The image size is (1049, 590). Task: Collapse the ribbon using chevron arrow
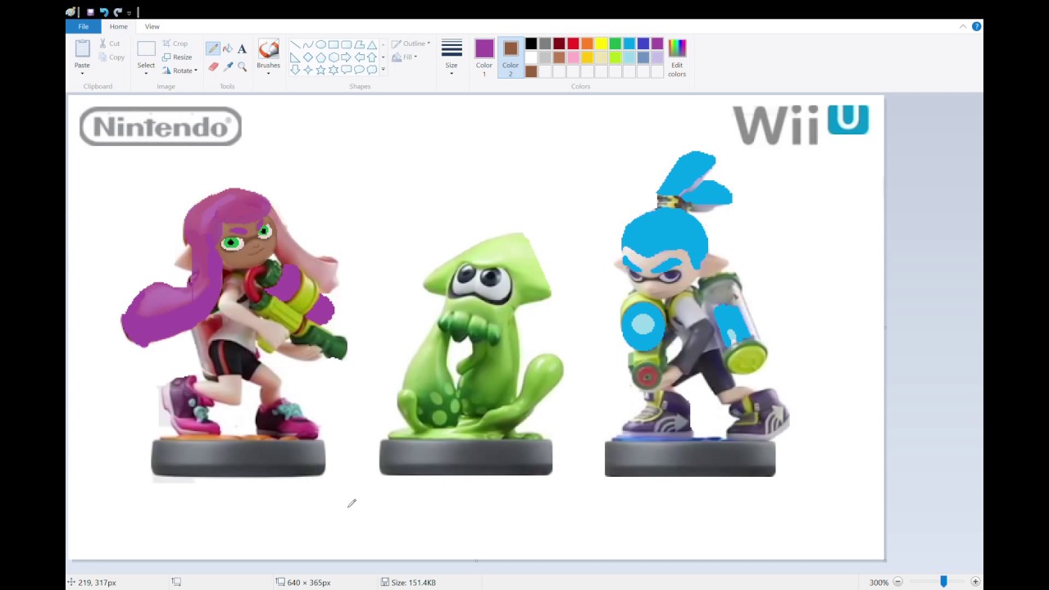point(962,26)
